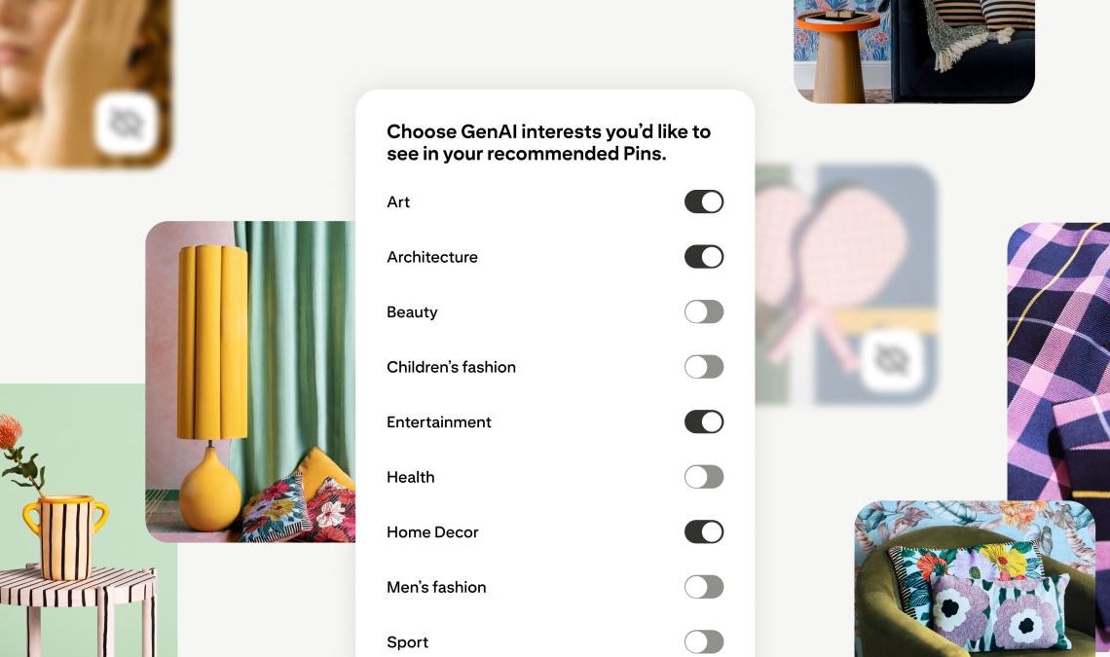Open the orange side table and sofa pin
The width and height of the screenshot is (1110, 657).
(x=914, y=51)
